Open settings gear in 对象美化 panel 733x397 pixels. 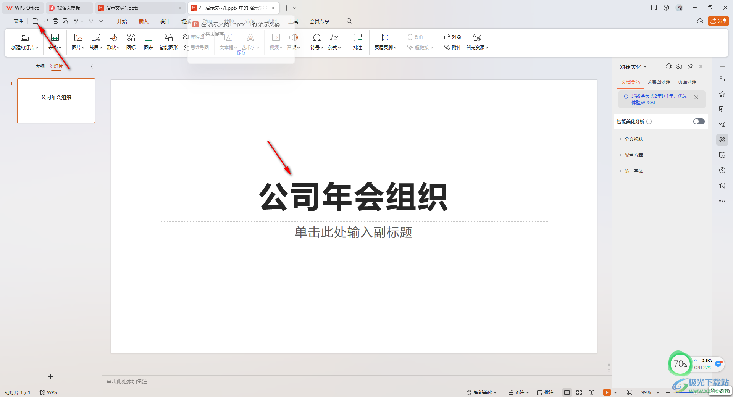pos(679,66)
